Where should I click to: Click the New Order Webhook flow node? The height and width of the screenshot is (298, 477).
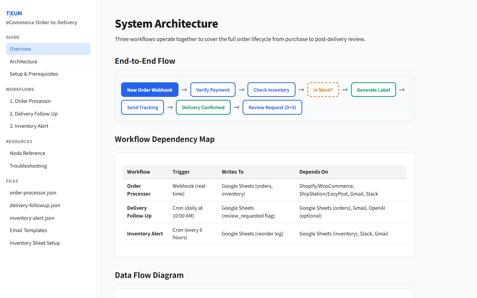(x=150, y=90)
